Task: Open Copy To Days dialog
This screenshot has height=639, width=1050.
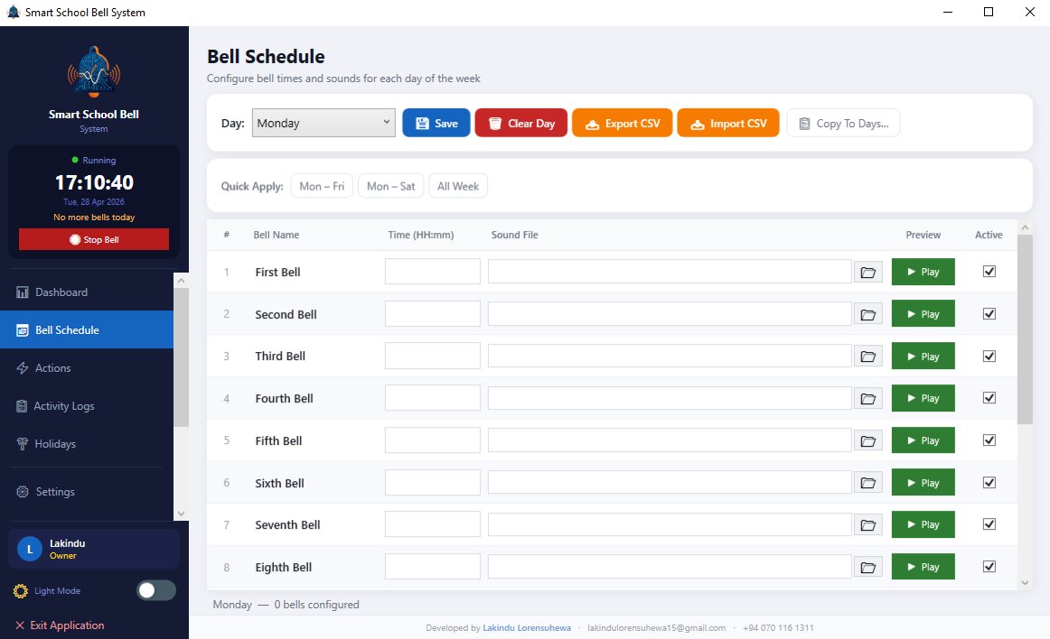Action: (844, 123)
